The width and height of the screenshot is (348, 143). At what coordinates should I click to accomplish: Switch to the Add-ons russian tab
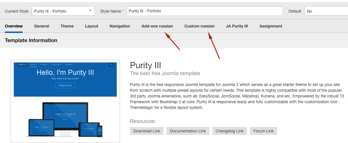pos(157,26)
